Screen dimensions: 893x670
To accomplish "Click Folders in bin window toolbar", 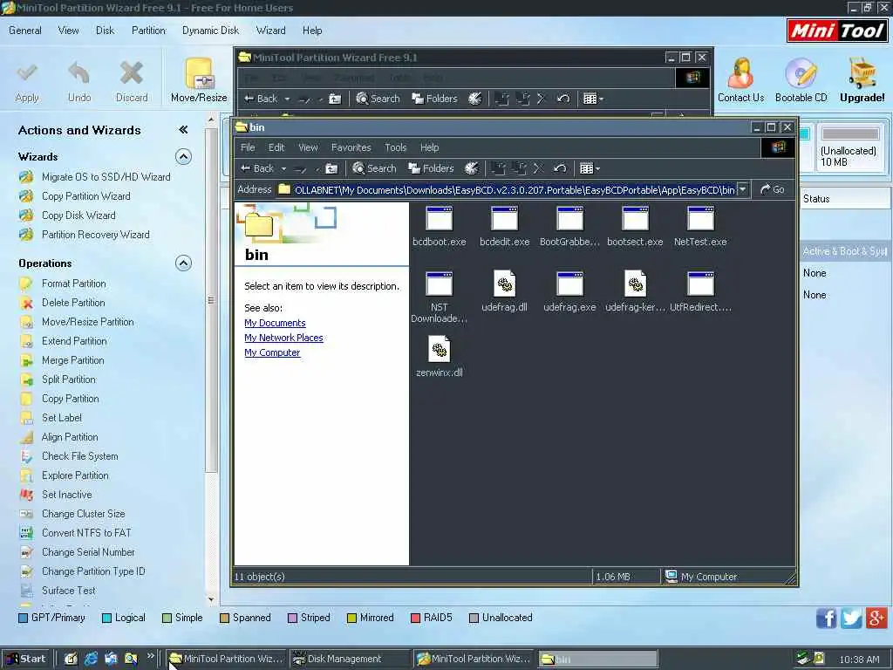I will [431, 168].
